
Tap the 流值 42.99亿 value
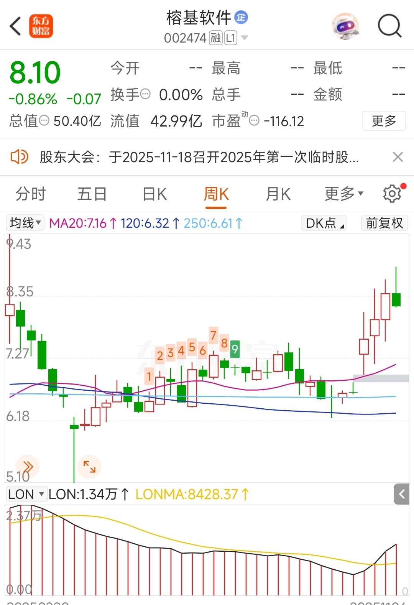point(176,121)
